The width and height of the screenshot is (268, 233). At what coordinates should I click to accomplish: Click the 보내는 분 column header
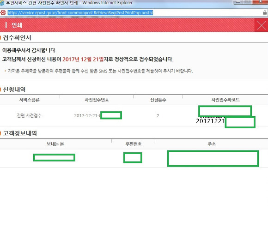coord(55,144)
